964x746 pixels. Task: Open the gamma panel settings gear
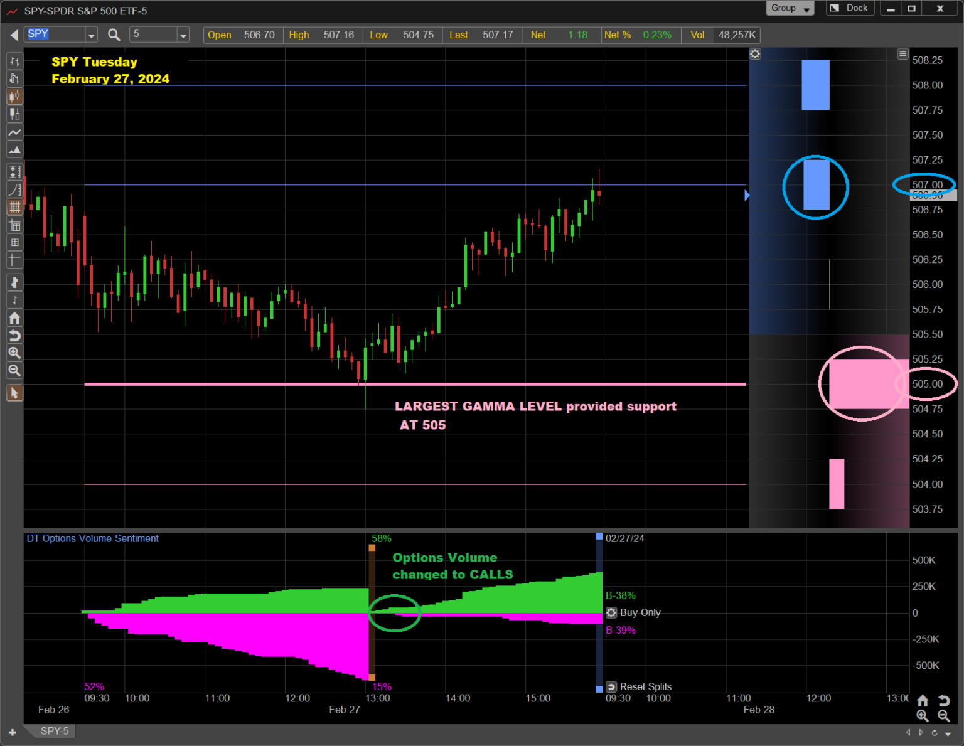click(755, 54)
